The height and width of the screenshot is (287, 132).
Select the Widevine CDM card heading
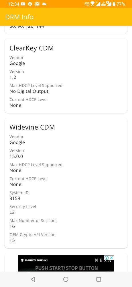pyautogui.click(x=32, y=127)
